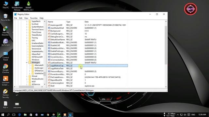Viewport: 209px width, 117px height.
Task: Open SMART RINTU_2.0.1 desktop icon
Action: coord(28,6)
